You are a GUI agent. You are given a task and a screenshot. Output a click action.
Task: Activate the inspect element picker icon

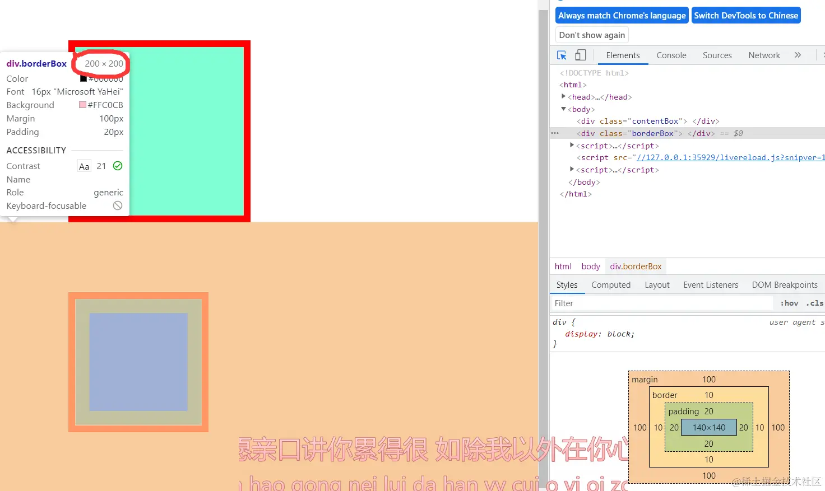(562, 55)
